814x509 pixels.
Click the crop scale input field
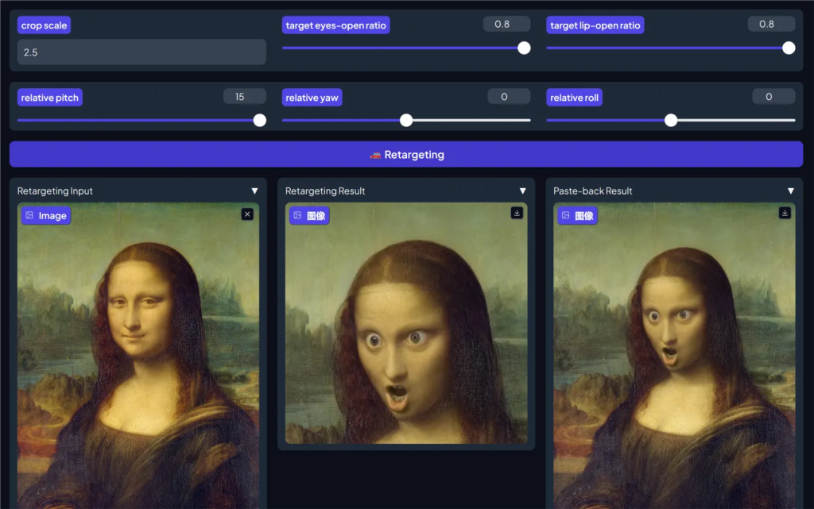(x=141, y=52)
